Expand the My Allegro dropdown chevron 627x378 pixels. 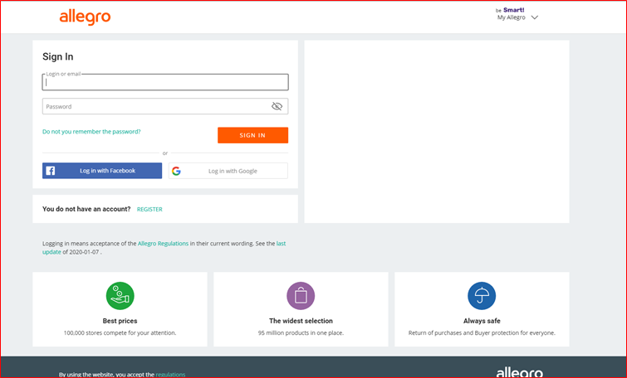[535, 17]
